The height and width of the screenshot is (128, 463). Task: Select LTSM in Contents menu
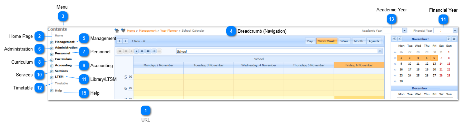pos(59,77)
